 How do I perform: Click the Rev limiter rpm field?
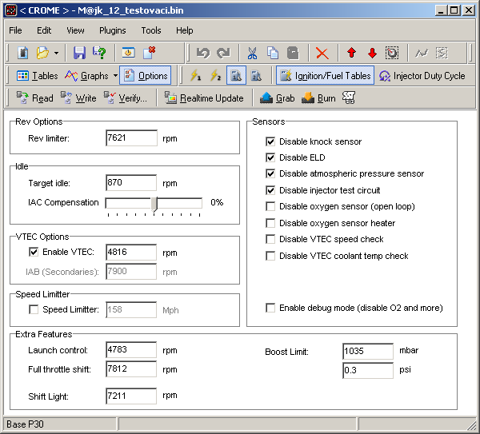(x=131, y=138)
